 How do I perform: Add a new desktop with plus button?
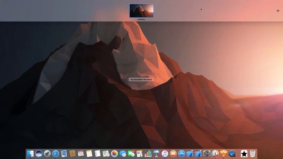pyautogui.click(x=278, y=11)
